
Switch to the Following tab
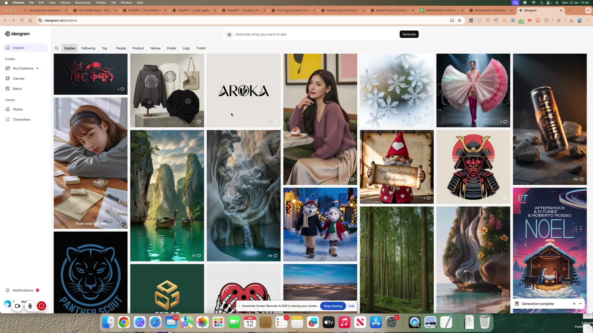88,48
